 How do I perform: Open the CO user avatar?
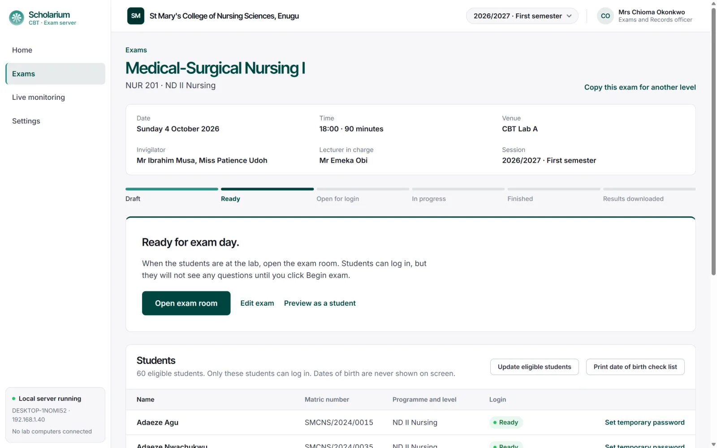tap(605, 16)
